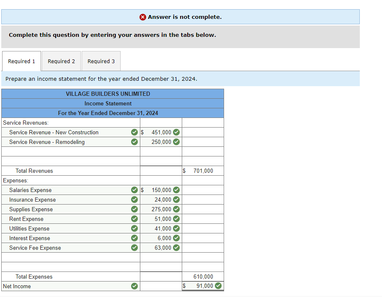The width and height of the screenshot is (382, 297).
Task: Click the green check beside the 41,000 amount
Action: point(176,228)
